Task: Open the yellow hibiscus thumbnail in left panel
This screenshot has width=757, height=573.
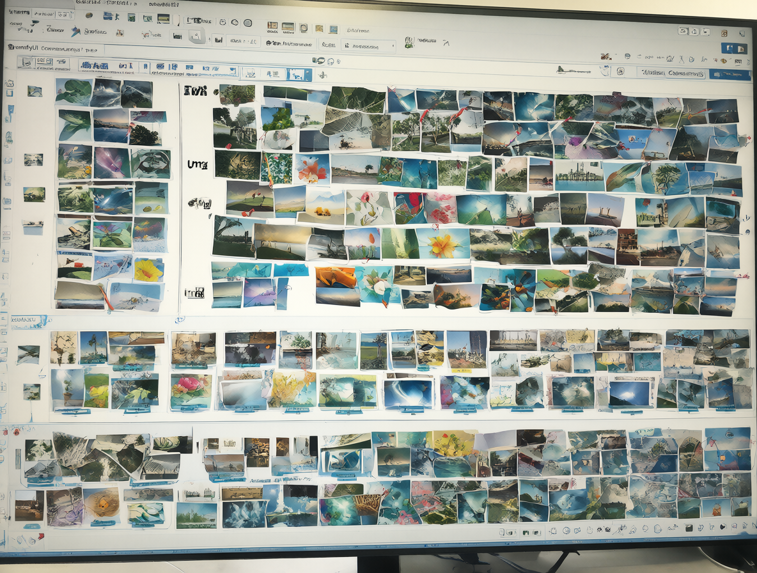Action: click(149, 271)
